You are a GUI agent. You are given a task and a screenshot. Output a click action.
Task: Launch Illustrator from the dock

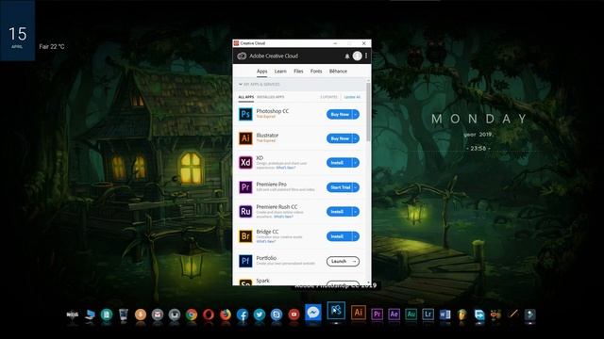click(359, 313)
